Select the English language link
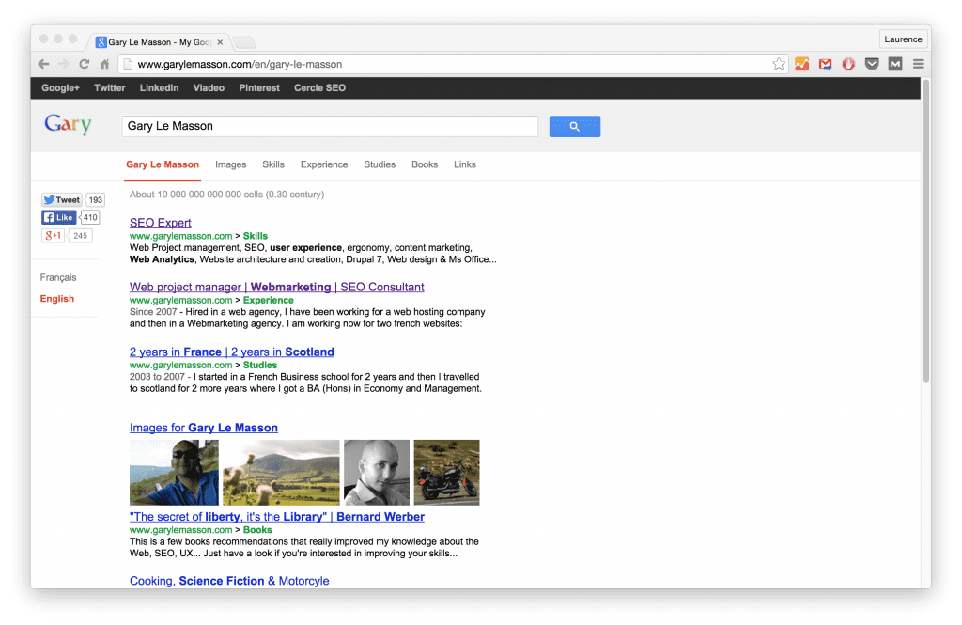Image resolution: width=962 pixels, height=625 pixels. tap(57, 298)
